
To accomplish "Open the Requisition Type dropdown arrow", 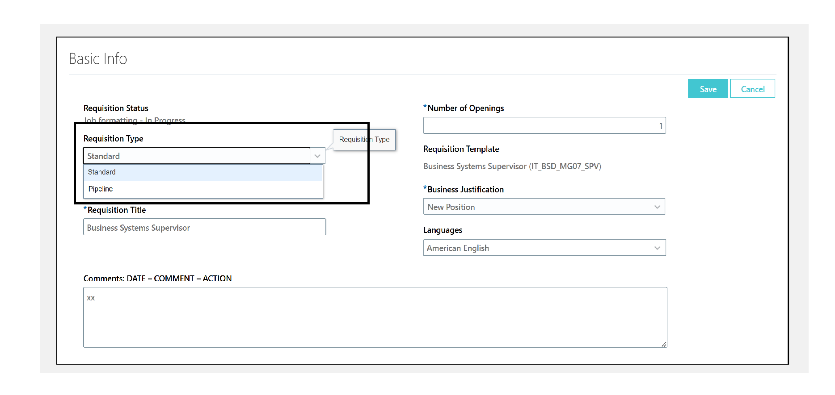I will tap(317, 156).
